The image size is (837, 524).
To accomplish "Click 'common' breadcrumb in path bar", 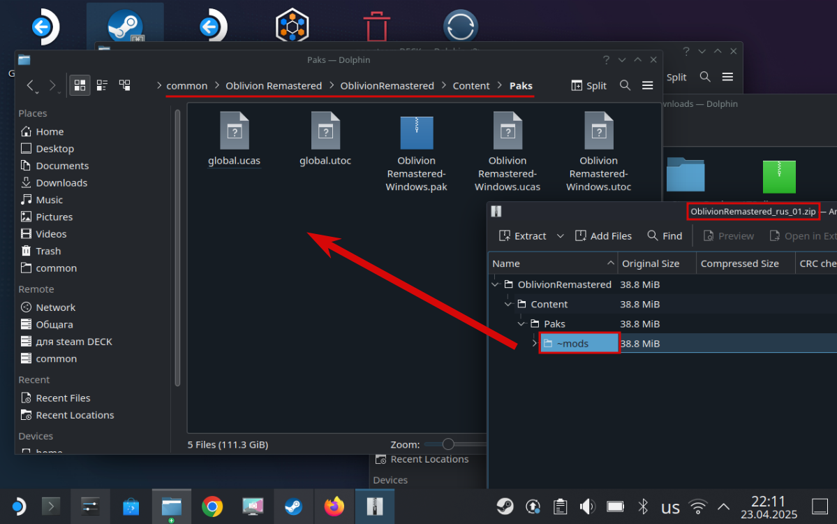I will click(x=187, y=85).
